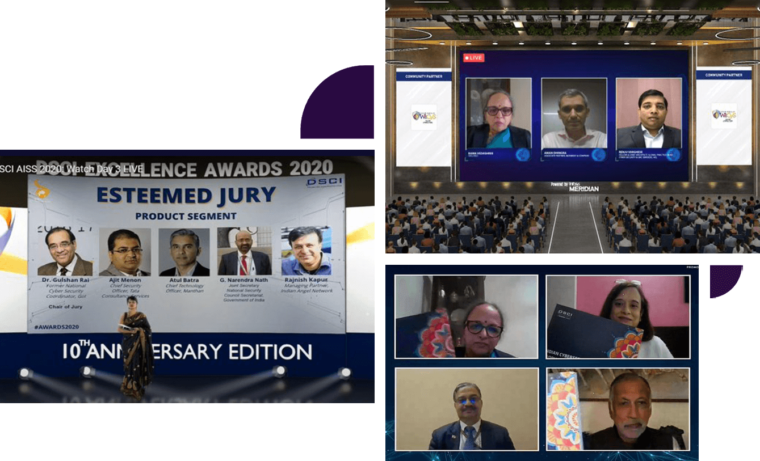Select G. Narendra Nath's jury photo
Screen dimensions: 760x461
[245, 252]
